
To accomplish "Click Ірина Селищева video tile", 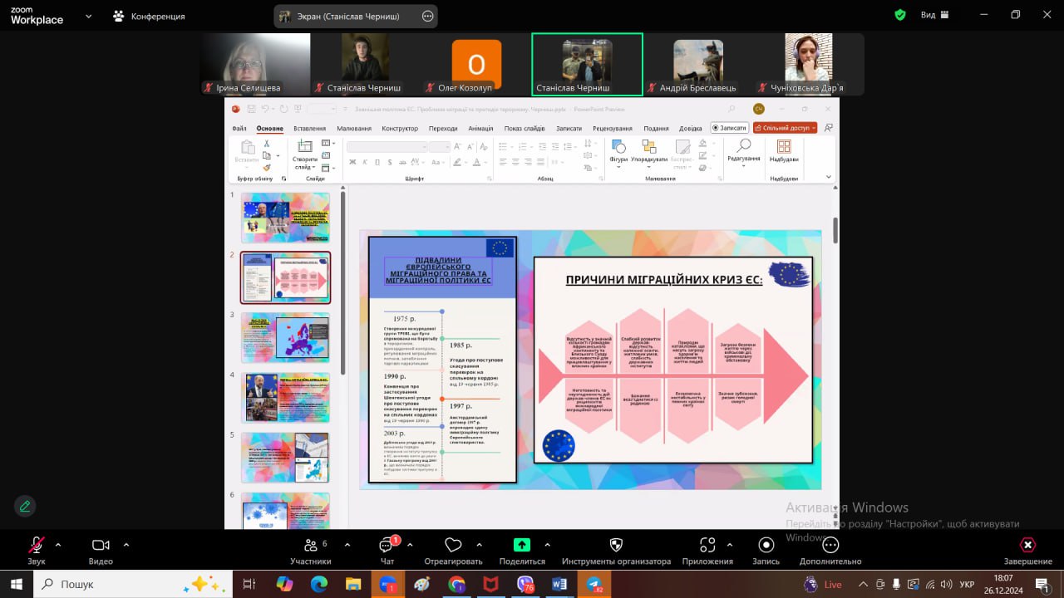I will pos(255,65).
